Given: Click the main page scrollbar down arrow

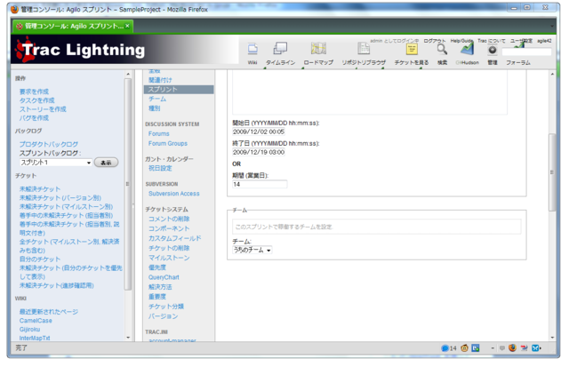Looking at the screenshot, I should (552, 338).
